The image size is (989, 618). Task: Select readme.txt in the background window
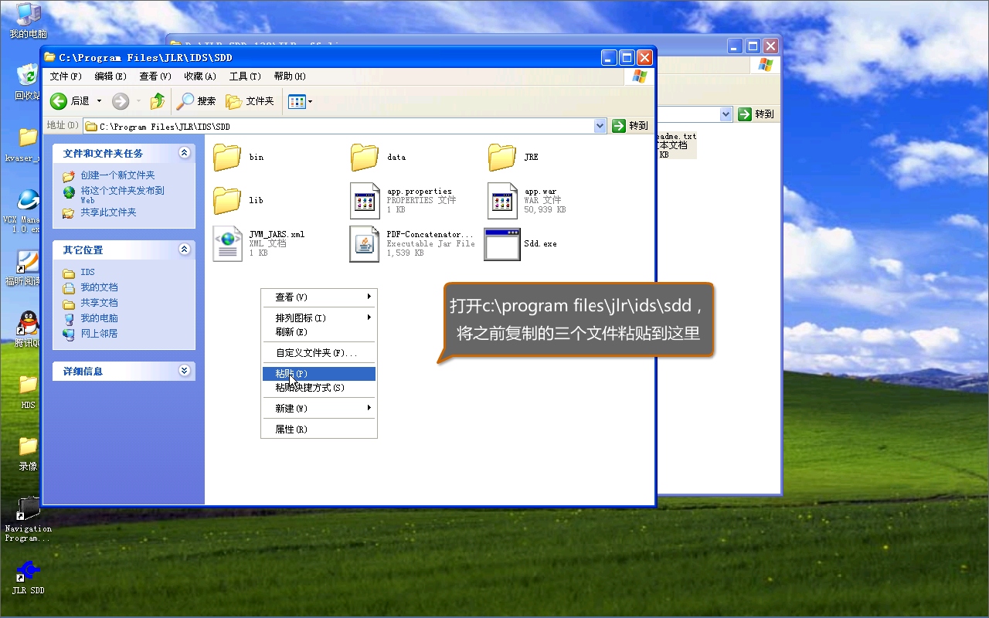pos(676,144)
